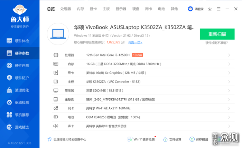This screenshot has height=148, width=242.
Task: Open the hamburger menu icon
Action: [x=218, y=9]
